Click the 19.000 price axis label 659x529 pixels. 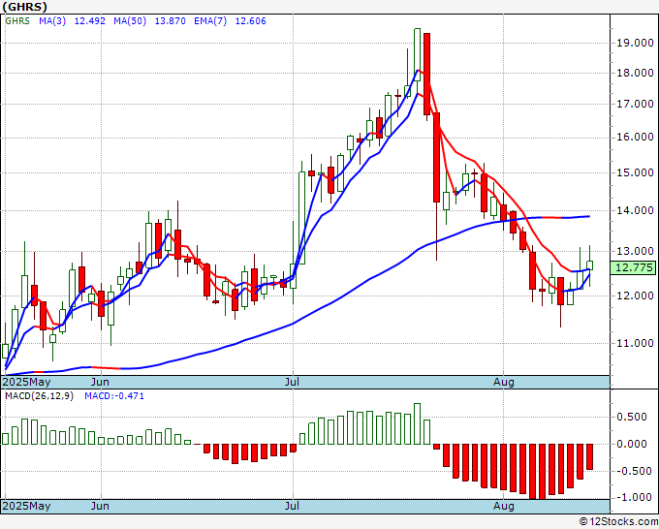click(635, 43)
